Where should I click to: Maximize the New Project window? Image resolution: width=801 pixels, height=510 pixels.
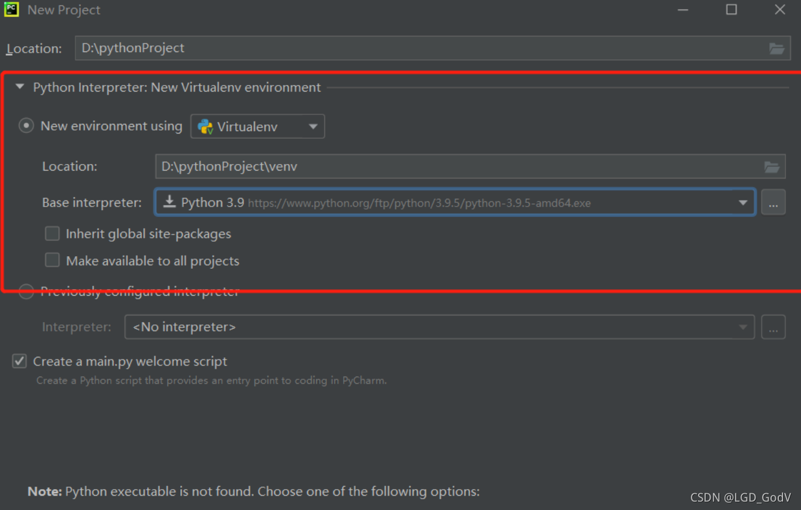732,10
